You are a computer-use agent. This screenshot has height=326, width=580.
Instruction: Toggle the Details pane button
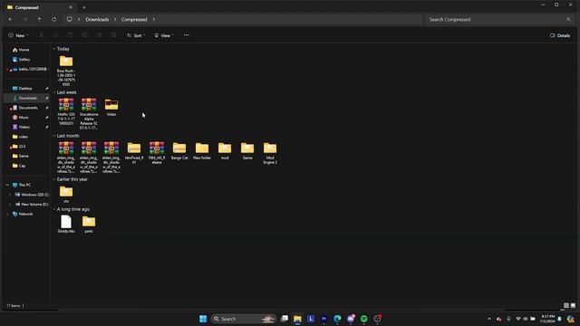[560, 35]
